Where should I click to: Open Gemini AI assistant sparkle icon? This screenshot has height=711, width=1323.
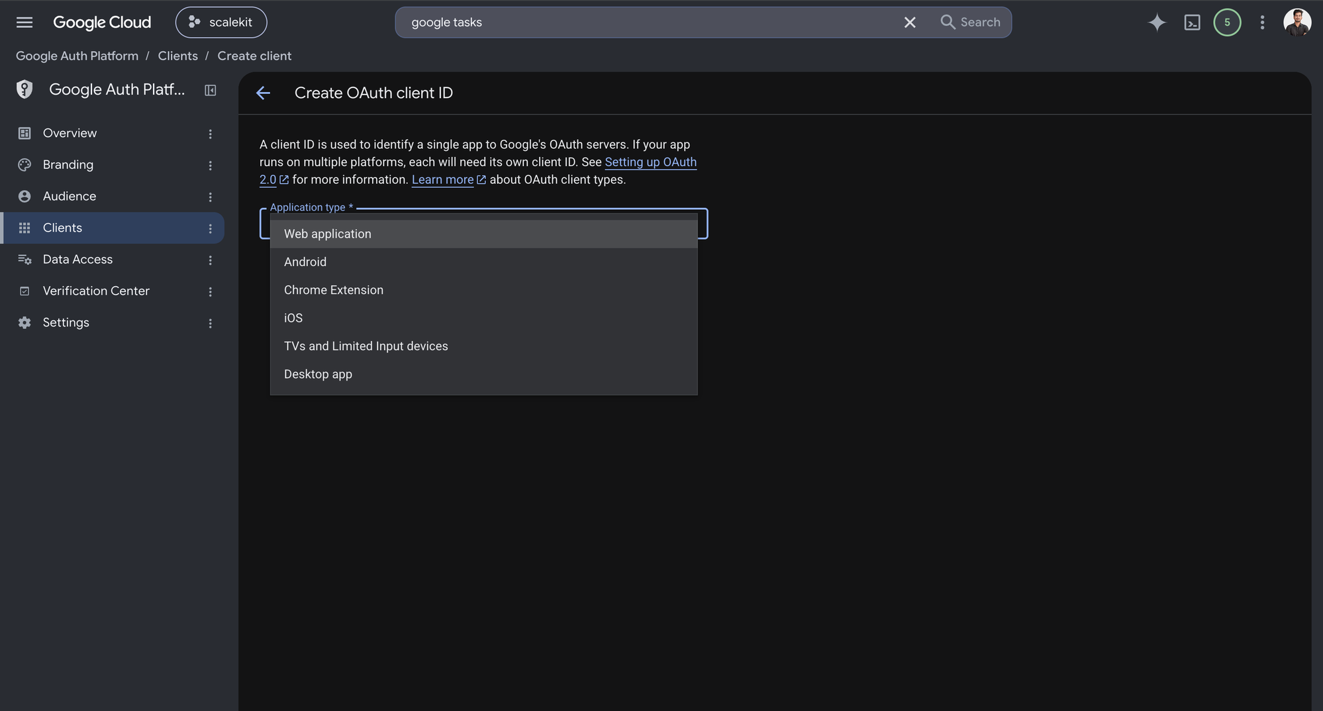pyautogui.click(x=1157, y=23)
